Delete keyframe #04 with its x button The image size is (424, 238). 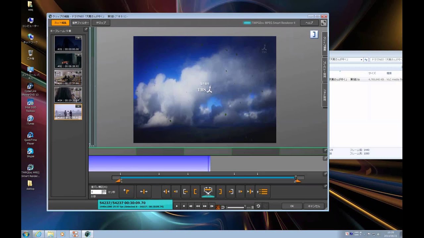[78, 89]
